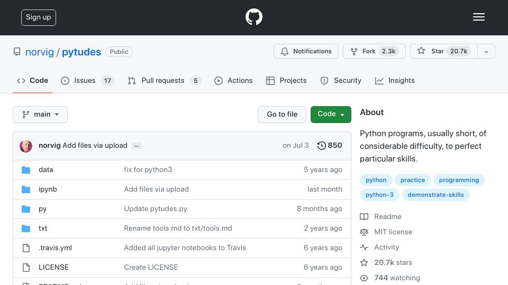
Task: Click the history clock icon next to 850
Action: tap(321, 146)
